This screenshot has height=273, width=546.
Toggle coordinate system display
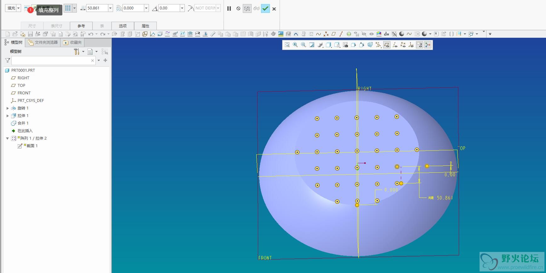tap(411, 45)
